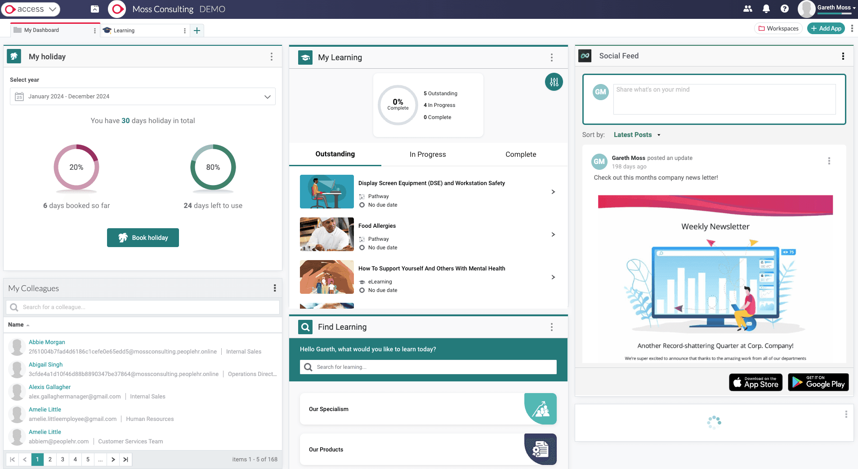Image resolution: width=858 pixels, height=469 pixels.
Task: Click the Book holiday button
Action: pos(143,237)
